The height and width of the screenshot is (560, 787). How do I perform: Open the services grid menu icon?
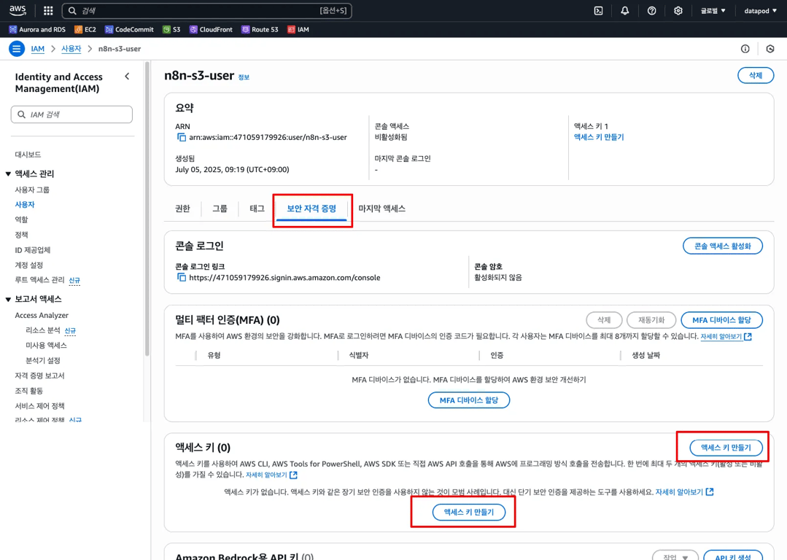(x=48, y=10)
